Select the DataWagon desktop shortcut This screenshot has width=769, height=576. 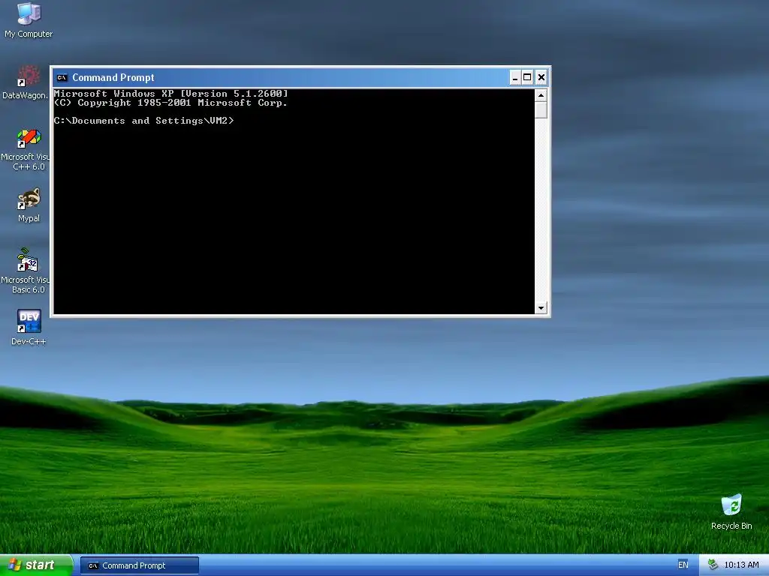point(26,82)
